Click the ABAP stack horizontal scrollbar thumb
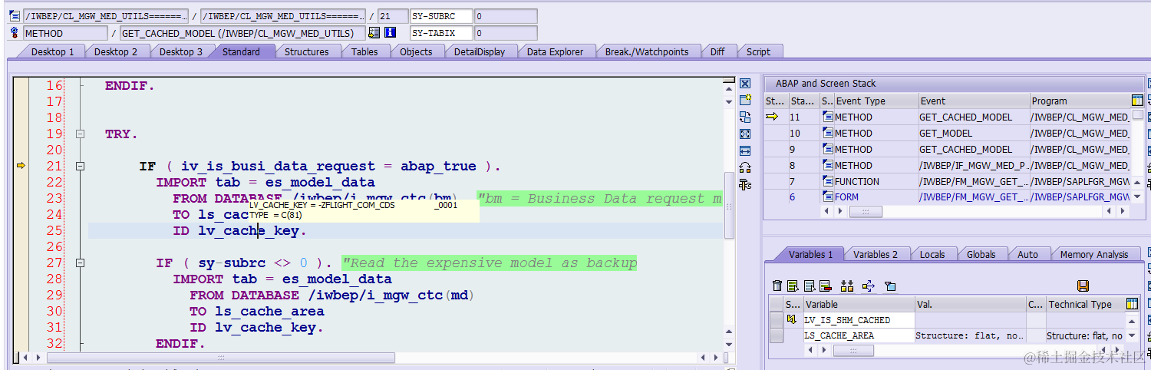1151x370 pixels. click(866, 211)
